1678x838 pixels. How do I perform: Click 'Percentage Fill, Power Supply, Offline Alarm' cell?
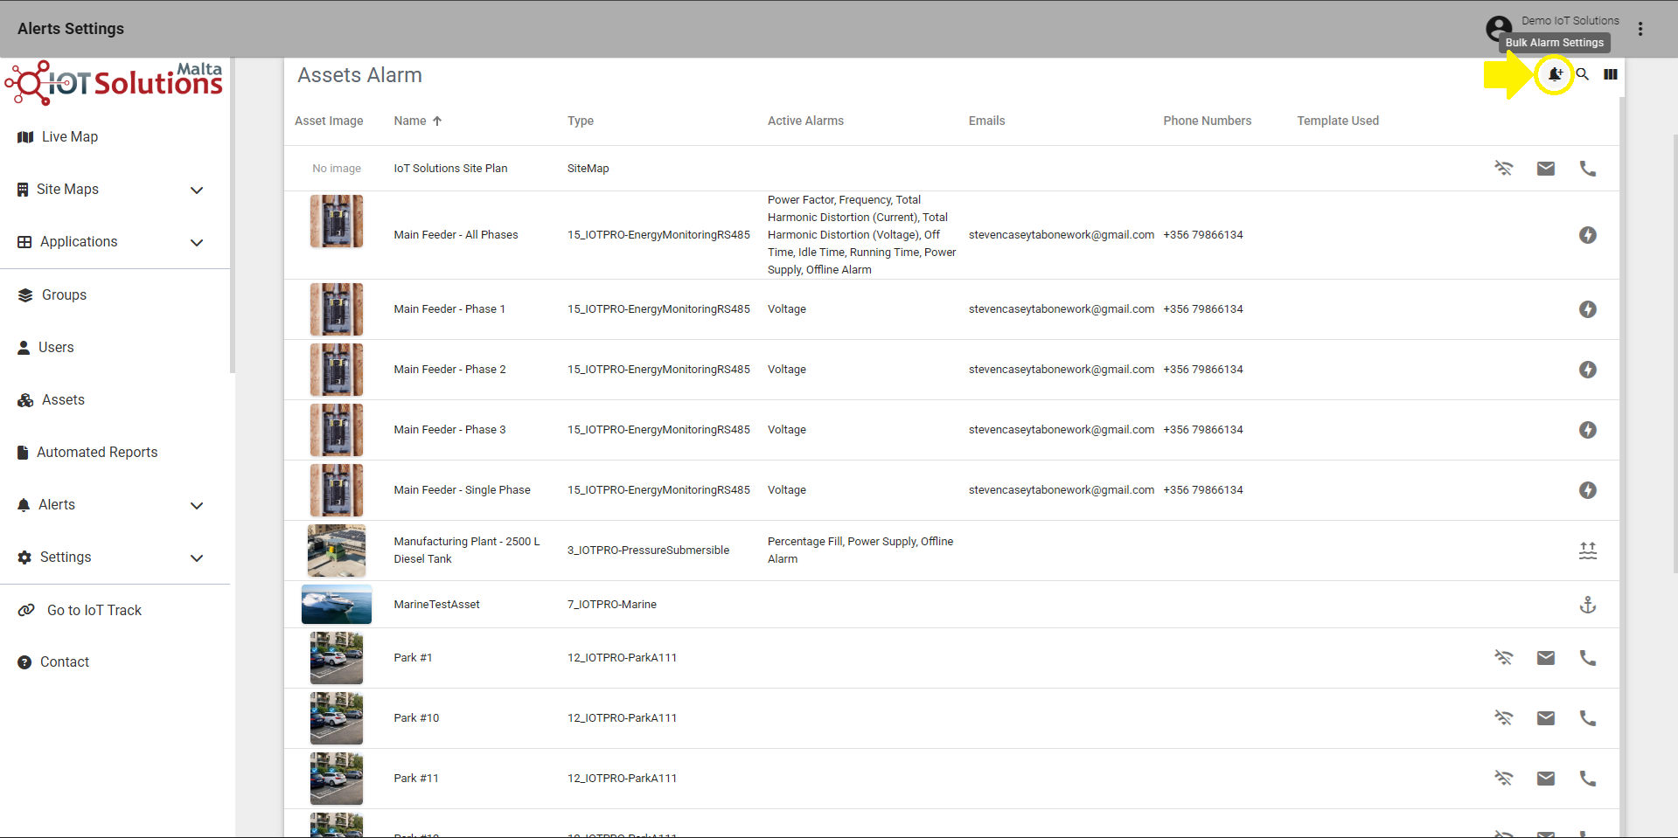click(860, 551)
